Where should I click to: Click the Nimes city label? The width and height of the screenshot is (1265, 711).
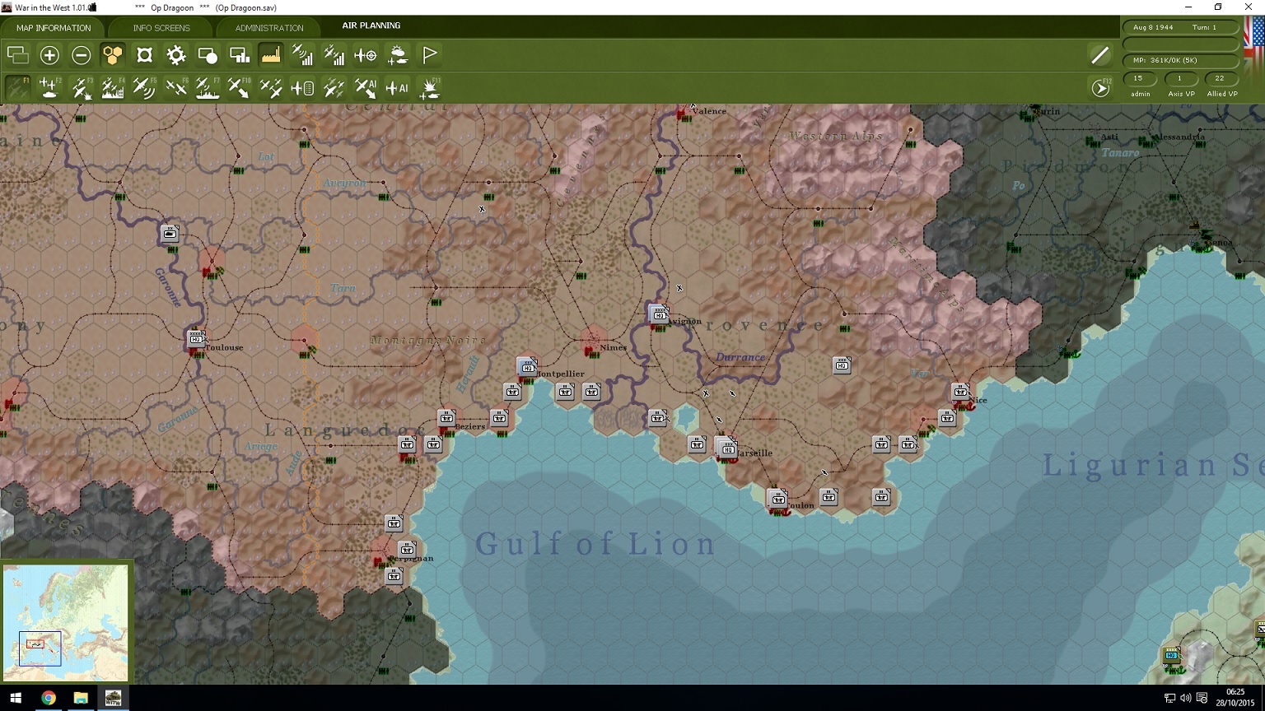(x=614, y=347)
